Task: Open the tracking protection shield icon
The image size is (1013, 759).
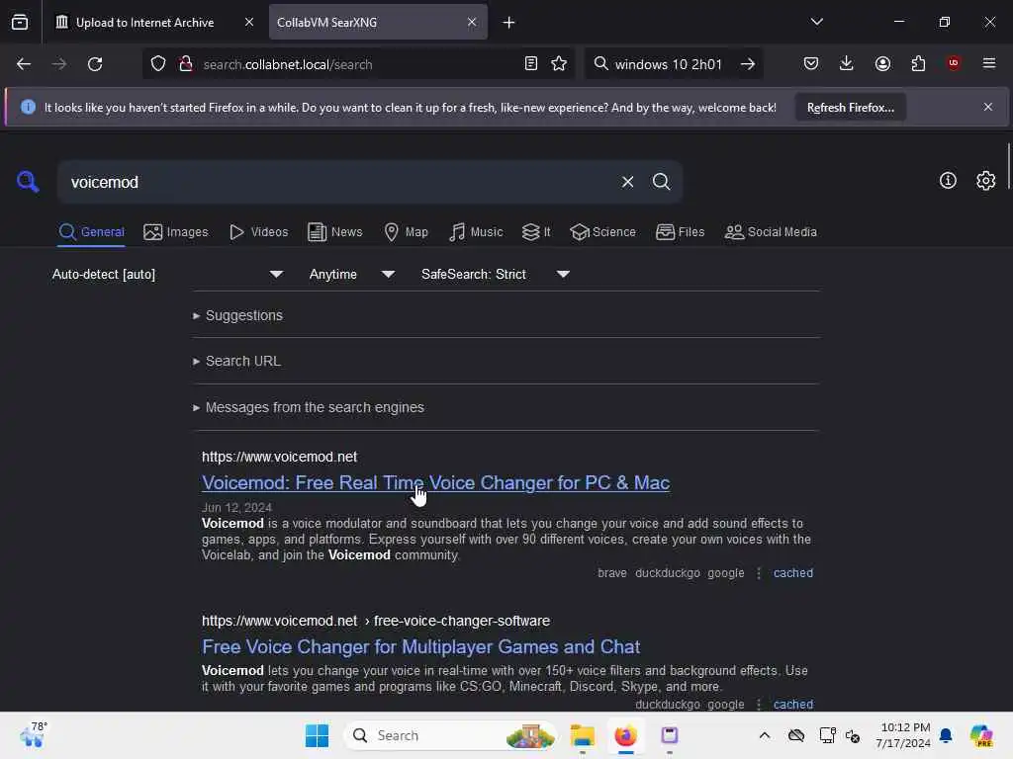Action: coord(158,64)
